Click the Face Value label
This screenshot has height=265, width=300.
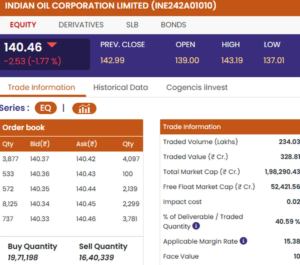[x=181, y=256]
